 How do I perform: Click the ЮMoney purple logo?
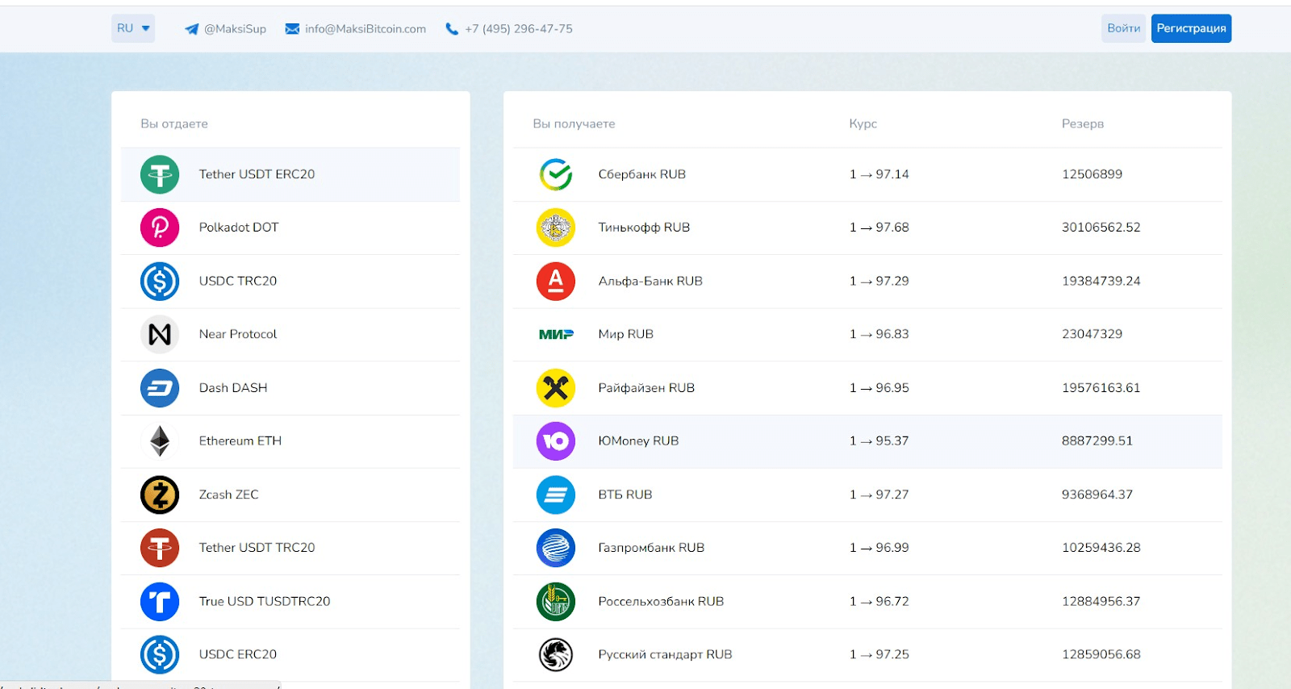click(x=556, y=441)
